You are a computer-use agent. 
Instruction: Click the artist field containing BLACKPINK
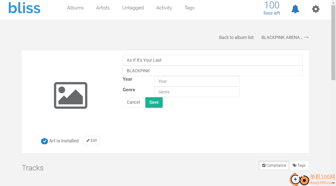(x=212, y=71)
